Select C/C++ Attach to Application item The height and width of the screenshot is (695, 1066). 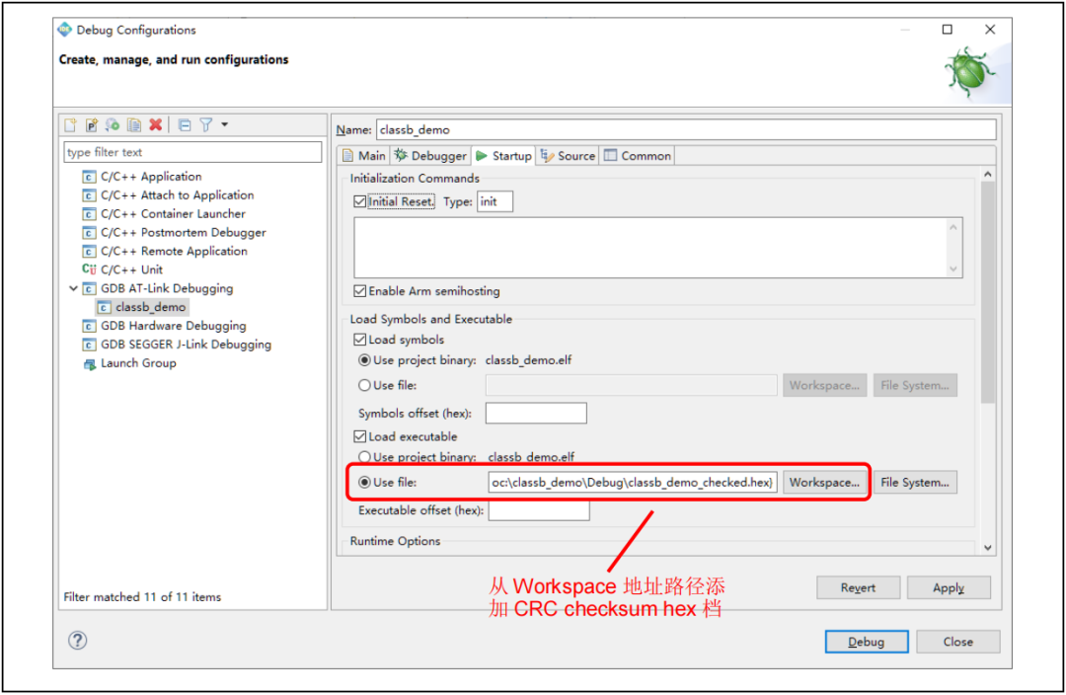click(x=168, y=195)
